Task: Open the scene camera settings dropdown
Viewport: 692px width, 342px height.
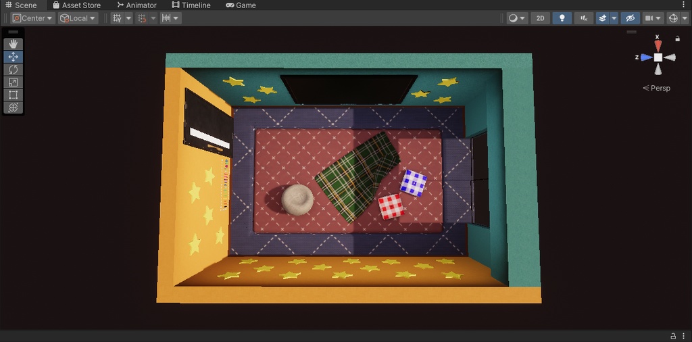Action: coord(653,18)
